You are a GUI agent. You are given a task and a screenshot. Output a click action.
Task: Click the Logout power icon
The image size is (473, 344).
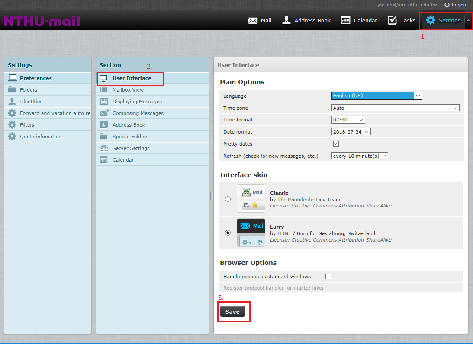tap(447, 5)
